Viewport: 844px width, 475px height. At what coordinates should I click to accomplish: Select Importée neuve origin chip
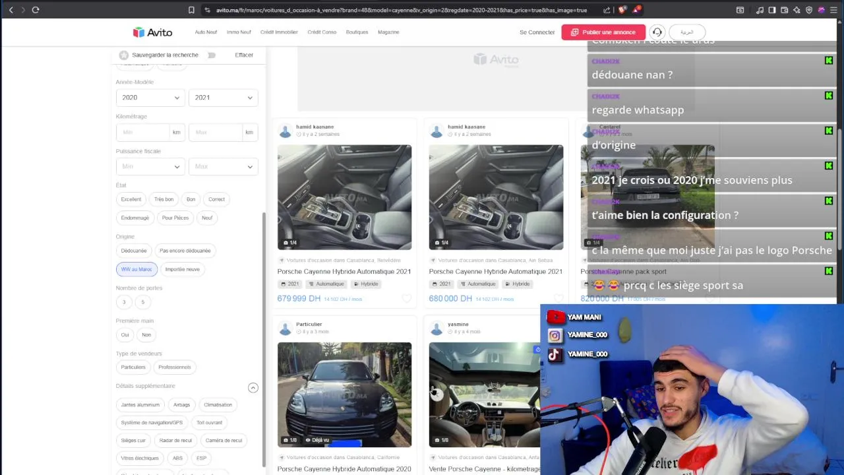(x=182, y=269)
